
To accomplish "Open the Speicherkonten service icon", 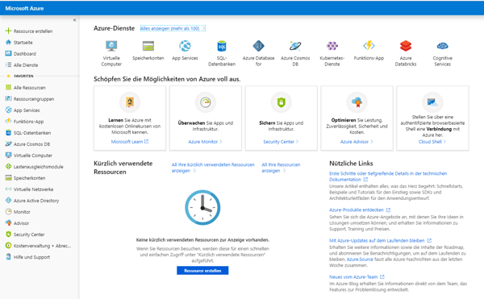I will click(x=148, y=46).
